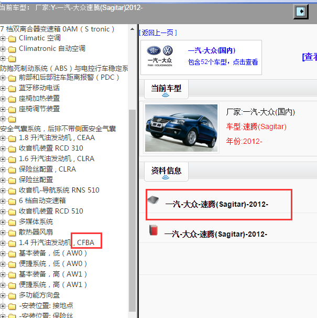Click the FAW-Volkswagen brand logo

click(160, 56)
